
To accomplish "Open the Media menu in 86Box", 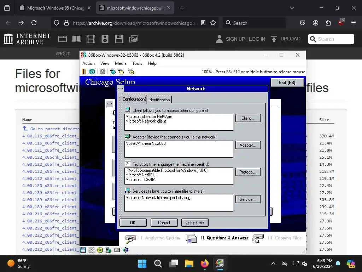I will (x=121, y=63).
